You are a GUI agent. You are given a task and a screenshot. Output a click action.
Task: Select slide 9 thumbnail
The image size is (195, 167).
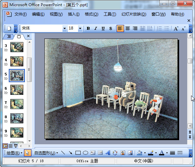[17, 132]
